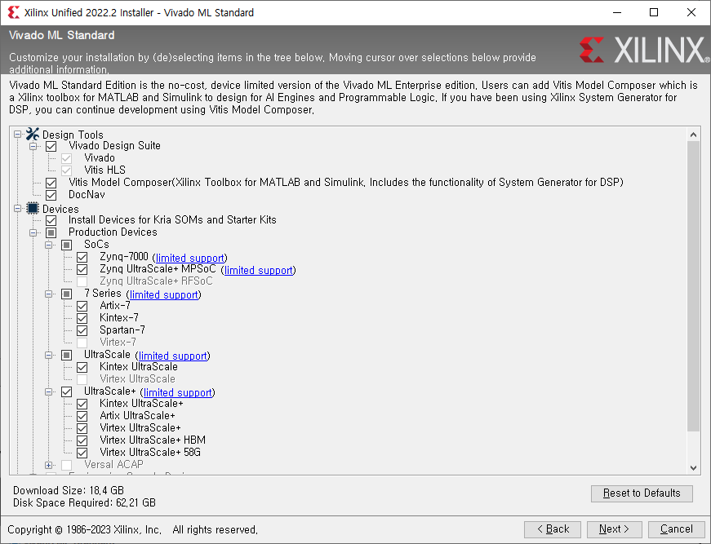Uncheck Virtex UltraScale+ 58G checkbox
The height and width of the screenshot is (544, 711).
pos(82,453)
